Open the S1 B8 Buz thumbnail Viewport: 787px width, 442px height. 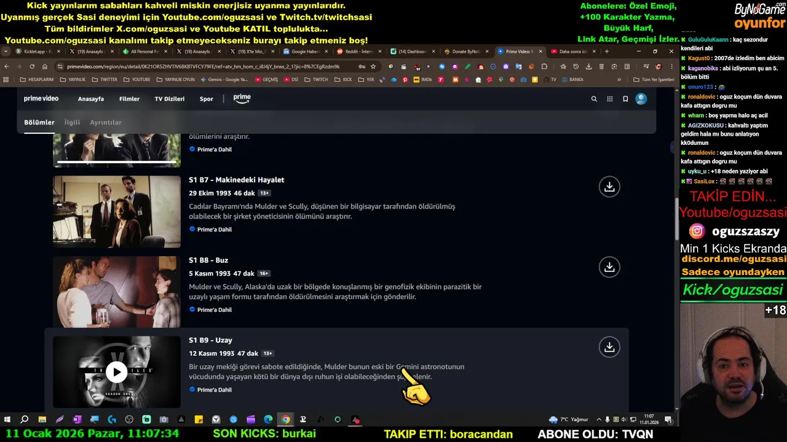(117, 292)
